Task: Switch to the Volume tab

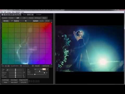Action: (x=11, y=18)
